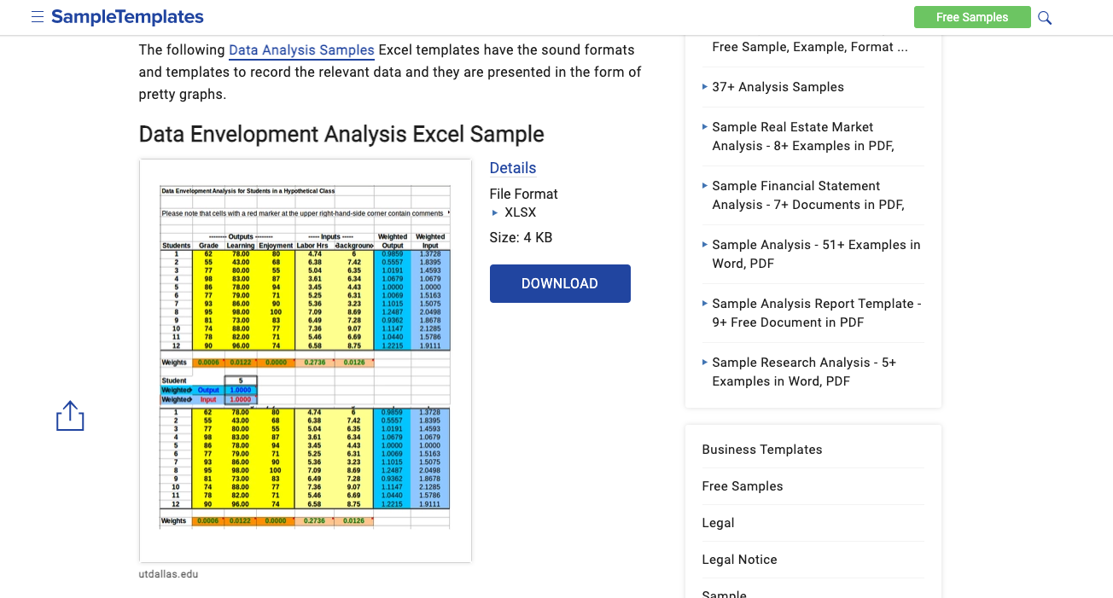Screen dimensions: 1113x598
Task: Select Legal in the sidebar list
Action: tap(716, 522)
